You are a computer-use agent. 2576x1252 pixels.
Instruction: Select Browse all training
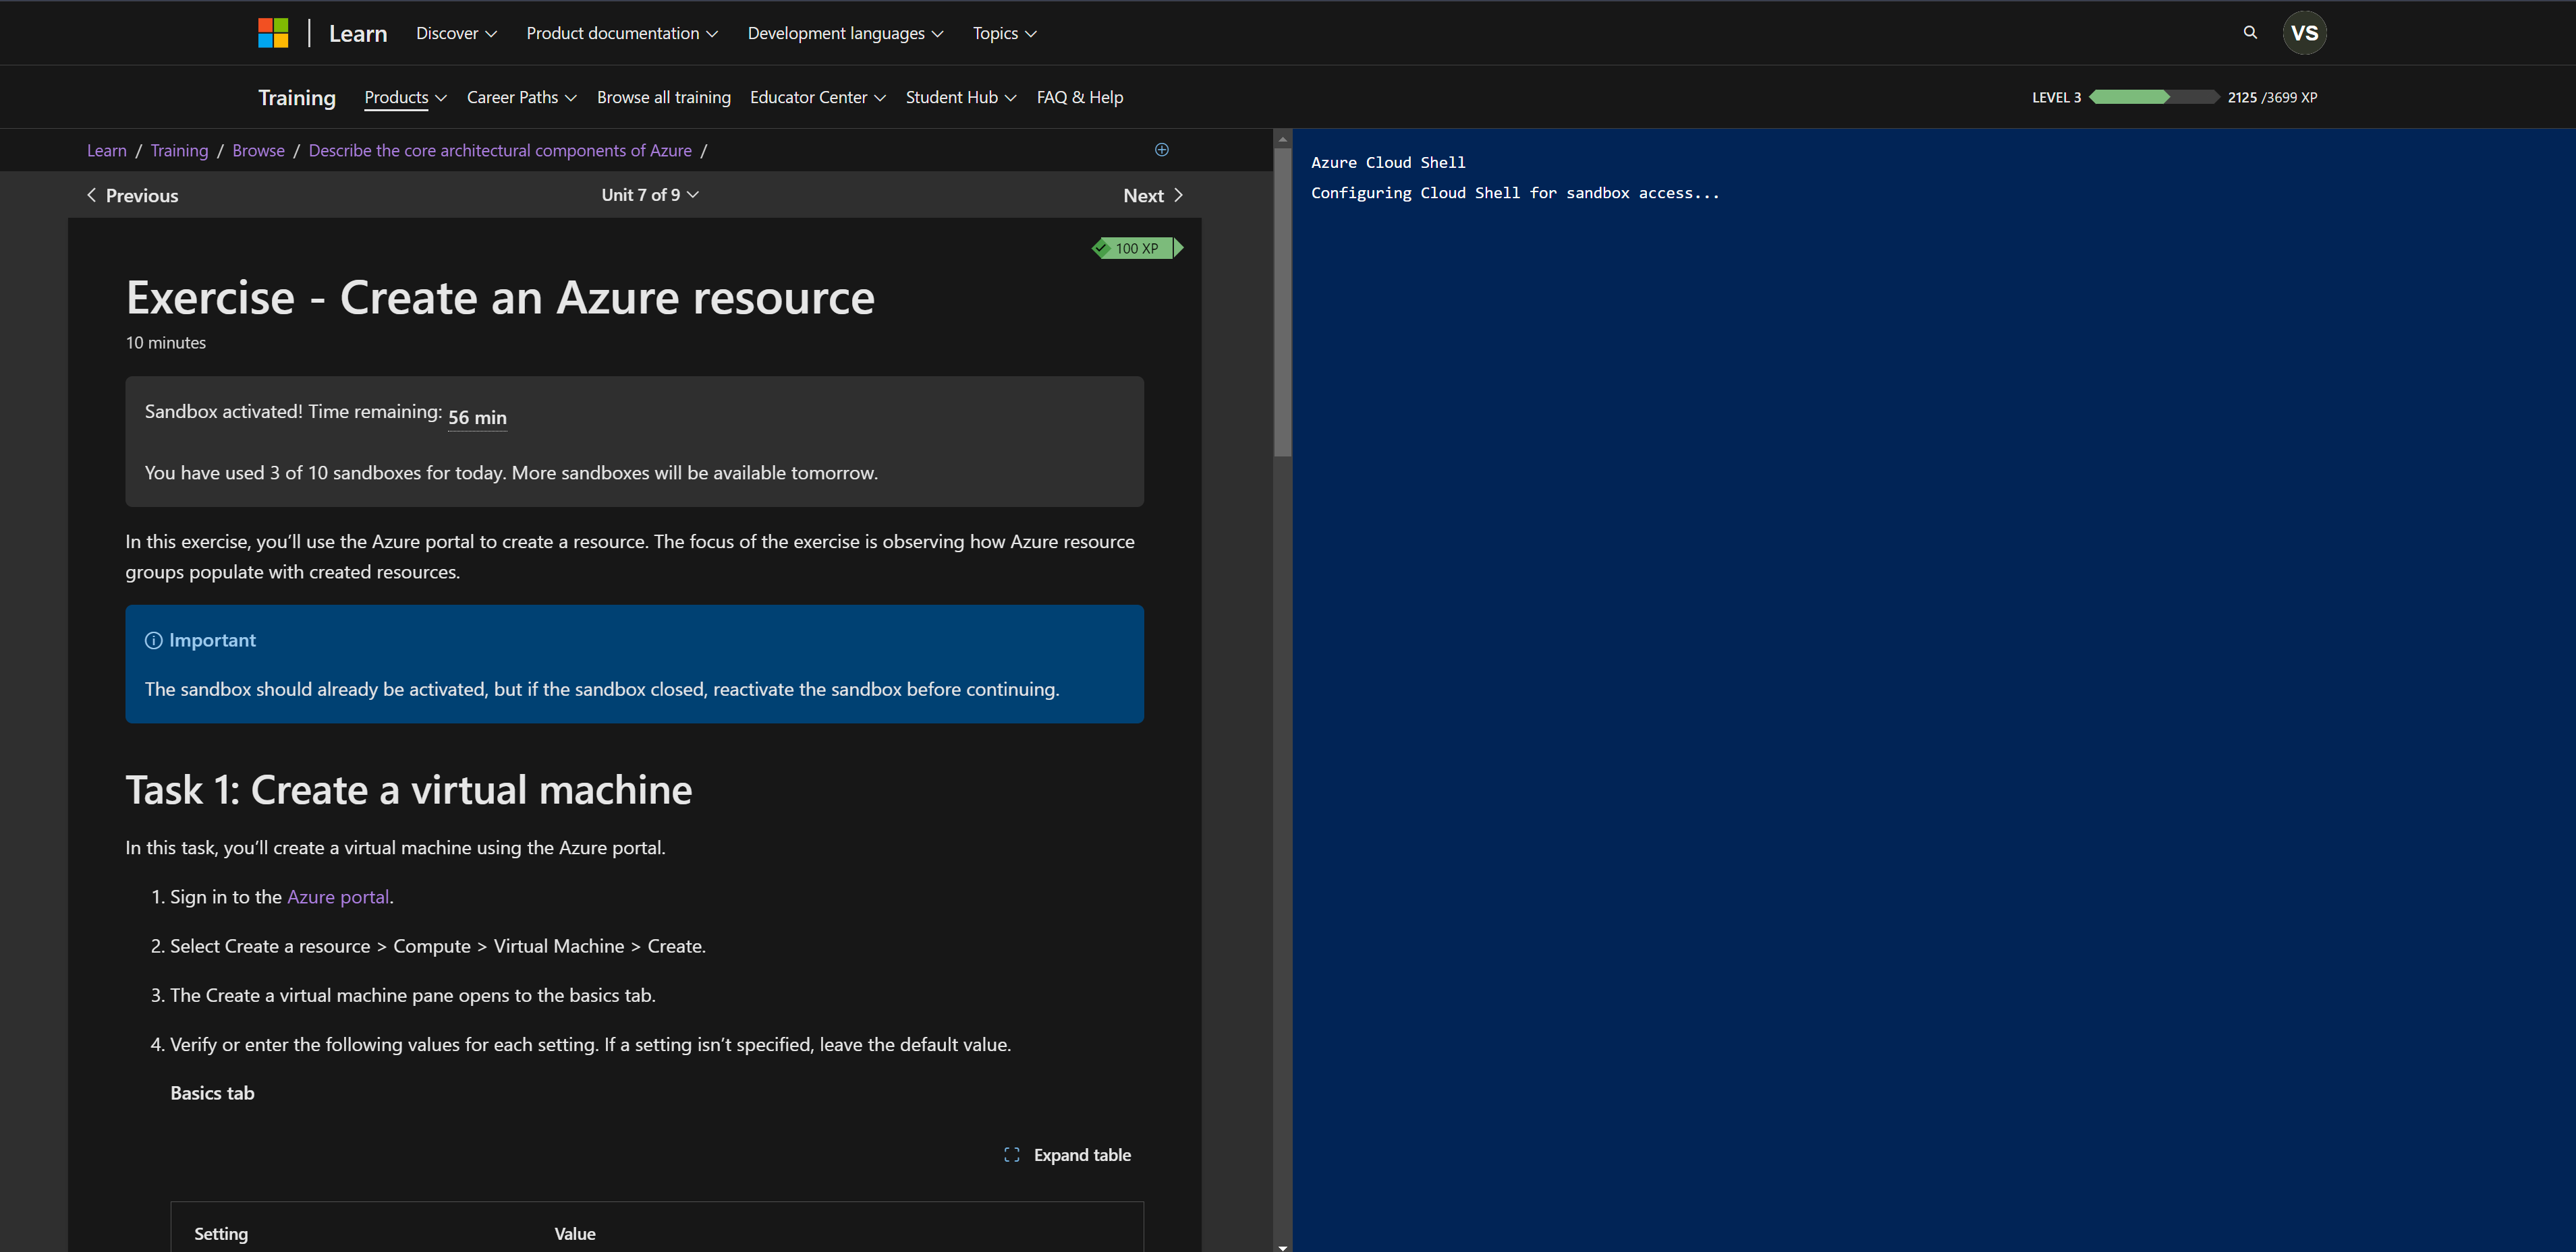point(664,97)
